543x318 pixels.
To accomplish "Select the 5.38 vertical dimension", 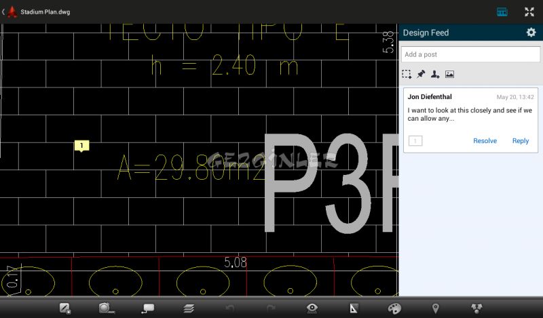I will point(388,42).
